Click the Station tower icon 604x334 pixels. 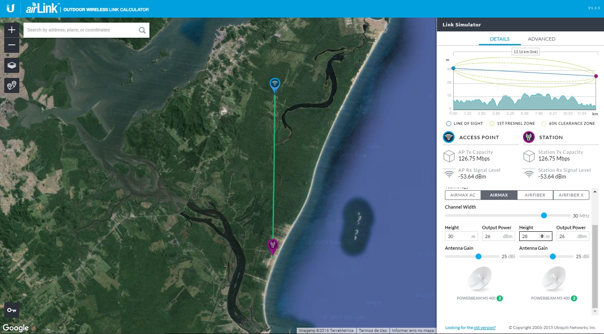click(x=528, y=137)
